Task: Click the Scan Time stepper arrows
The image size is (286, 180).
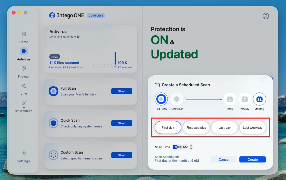Action: tap(191, 147)
